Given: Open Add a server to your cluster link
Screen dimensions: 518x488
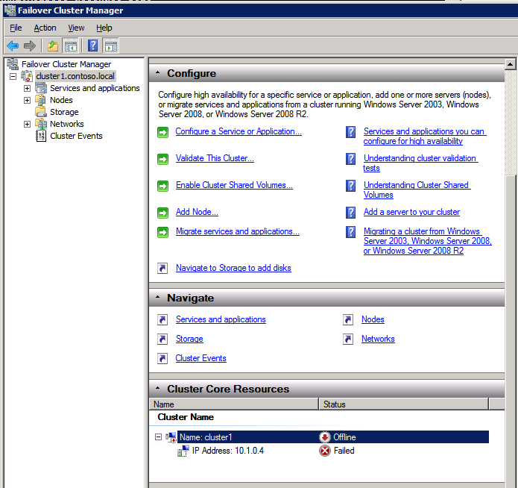Looking at the screenshot, I should point(411,212).
